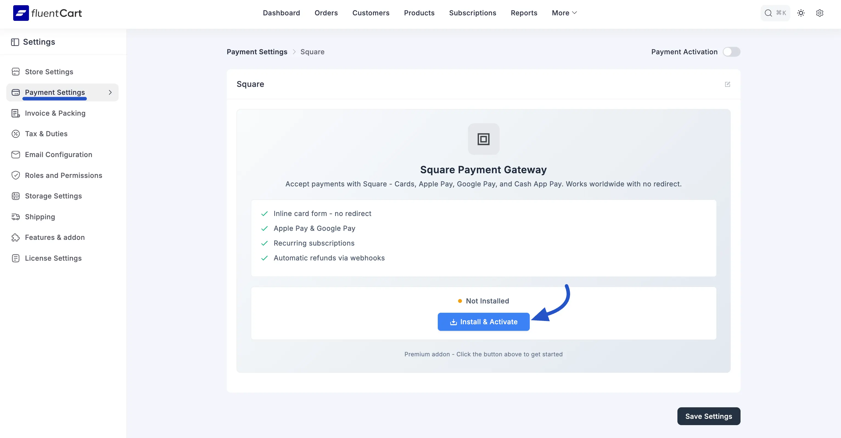The image size is (841, 438).
Task: Click the Shipping truck icon
Action: tap(15, 217)
